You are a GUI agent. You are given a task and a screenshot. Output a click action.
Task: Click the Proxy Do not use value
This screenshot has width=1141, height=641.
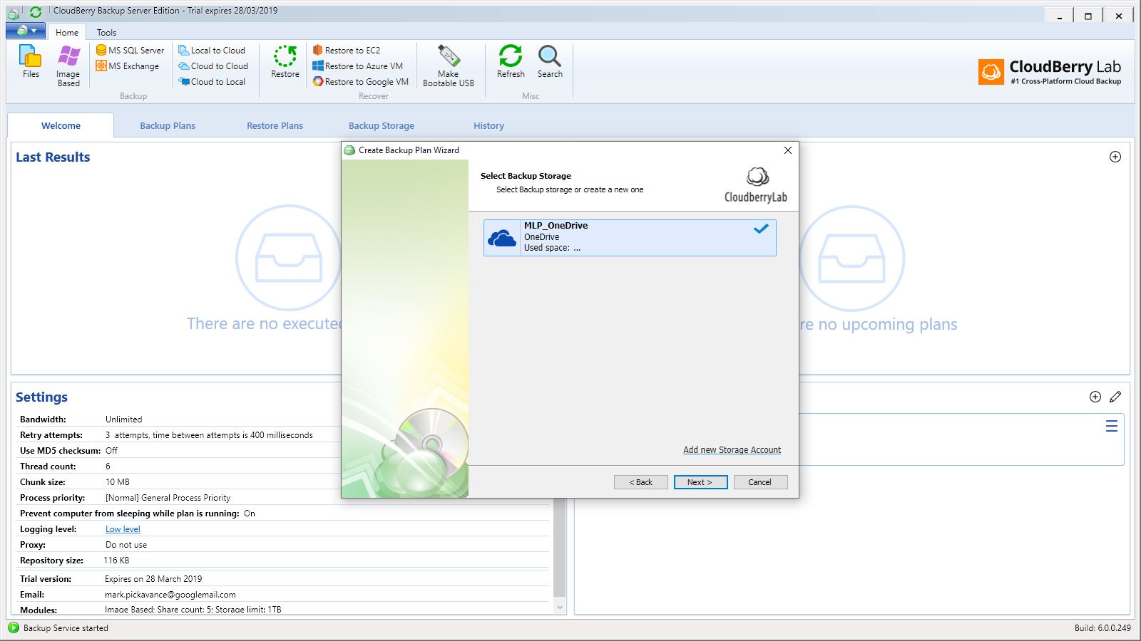(x=126, y=545)
